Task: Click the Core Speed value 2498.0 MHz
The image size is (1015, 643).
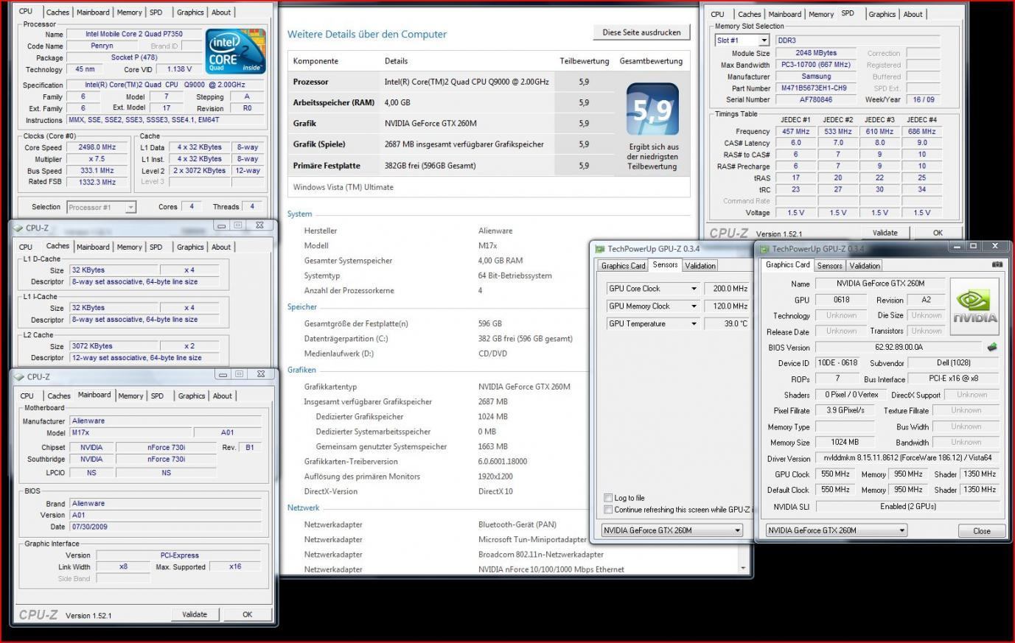Action: [x=97, y=147]
